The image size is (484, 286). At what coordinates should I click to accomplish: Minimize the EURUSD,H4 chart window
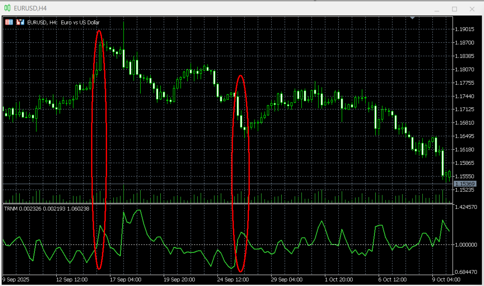(x=437, y=9)
